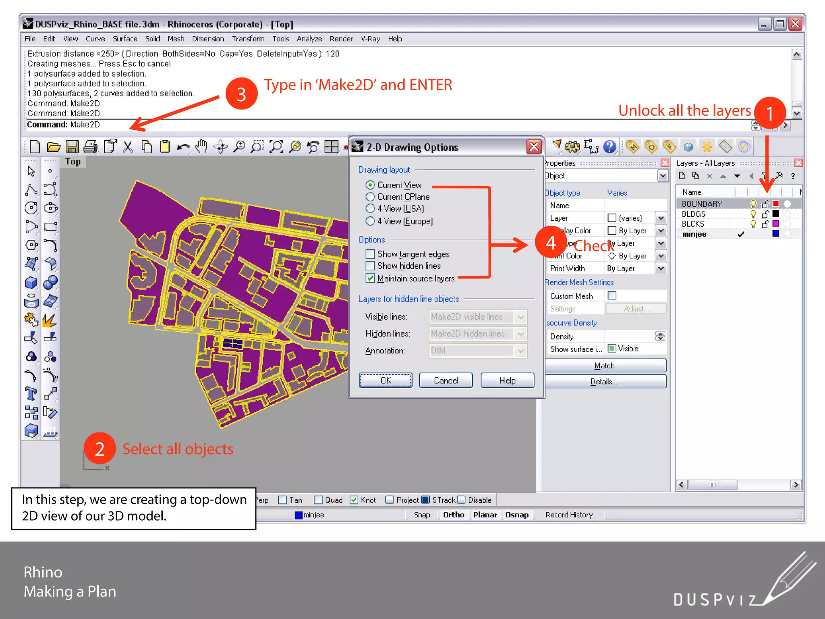Open the Dimension menu
825x619 pixels.
point(208,39)
